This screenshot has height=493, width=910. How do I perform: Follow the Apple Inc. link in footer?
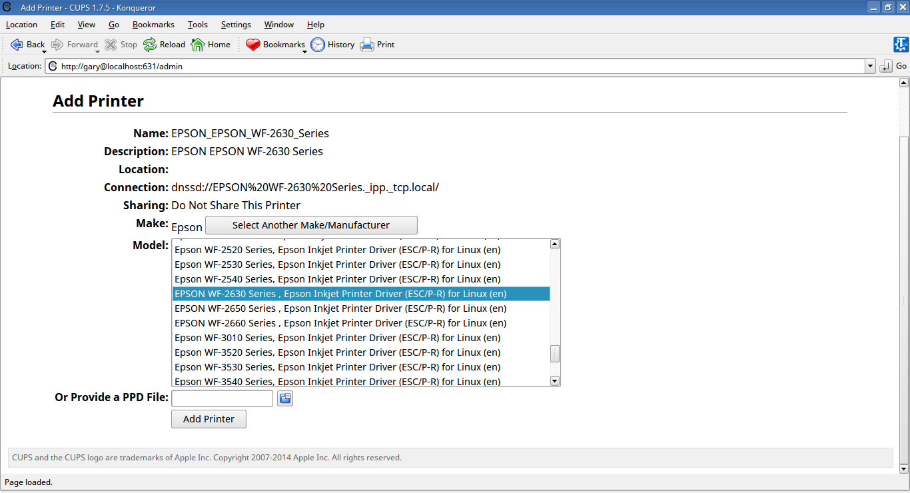(193, 458)
